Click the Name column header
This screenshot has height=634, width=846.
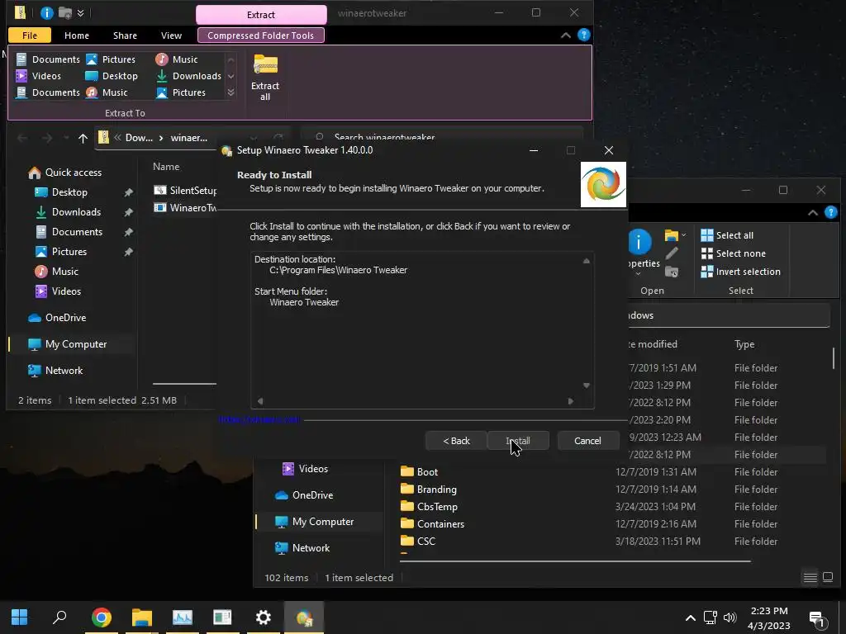(166, 167)
